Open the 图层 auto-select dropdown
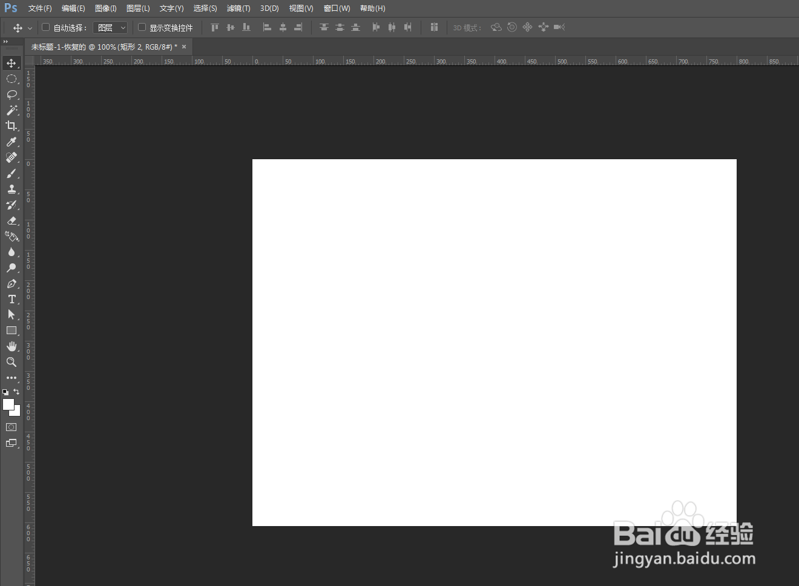Screen dimensions: 799x586 coord(110,28)
